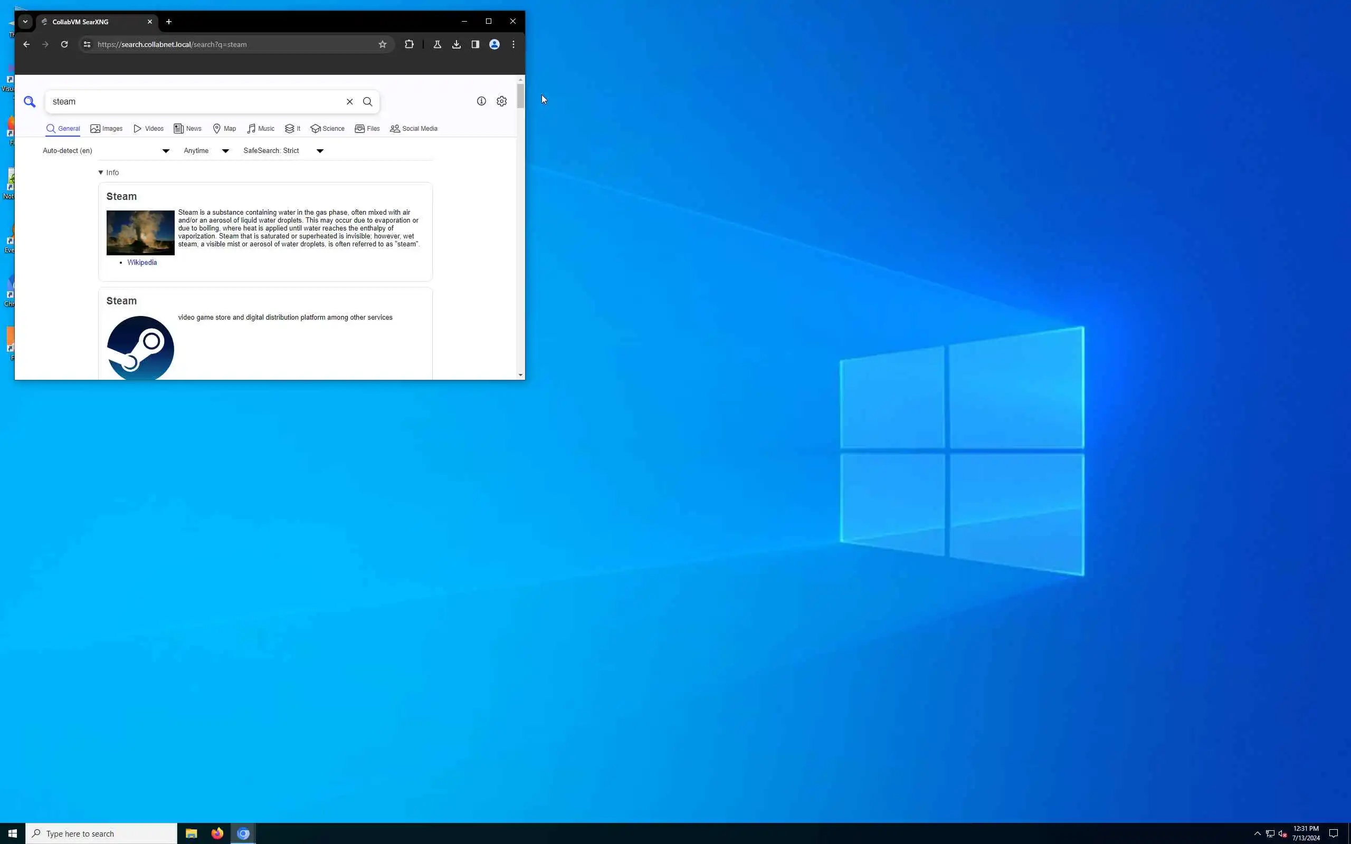
Task: Open the Wikipedia link for Steam
Action: [x=142, y=262]
